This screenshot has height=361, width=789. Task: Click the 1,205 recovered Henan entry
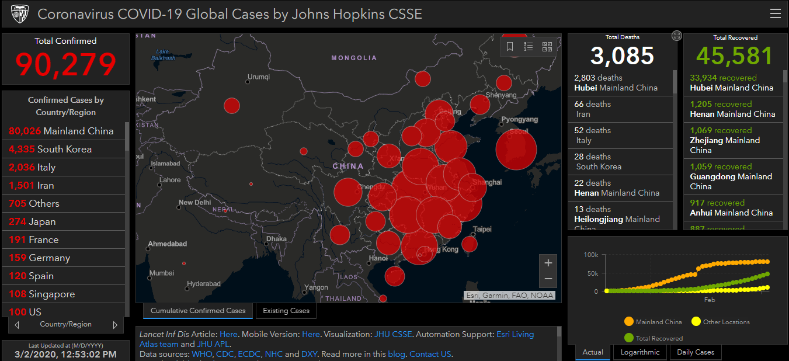coord(733,109)
